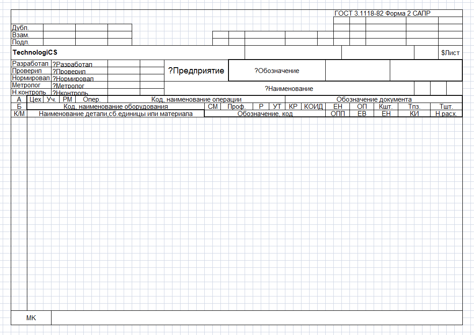Select the Наименование детали, сб.единицы header

(116, 114)
